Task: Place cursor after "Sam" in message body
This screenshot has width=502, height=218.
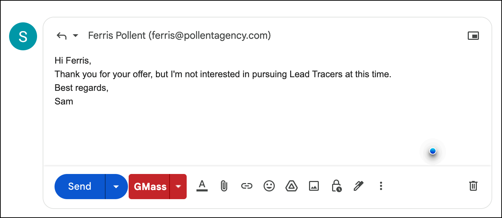Action: tap(74, 102)
